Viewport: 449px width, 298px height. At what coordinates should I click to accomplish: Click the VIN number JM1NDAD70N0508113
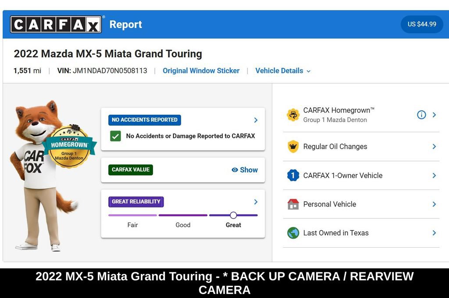click(x=110, y=70)
